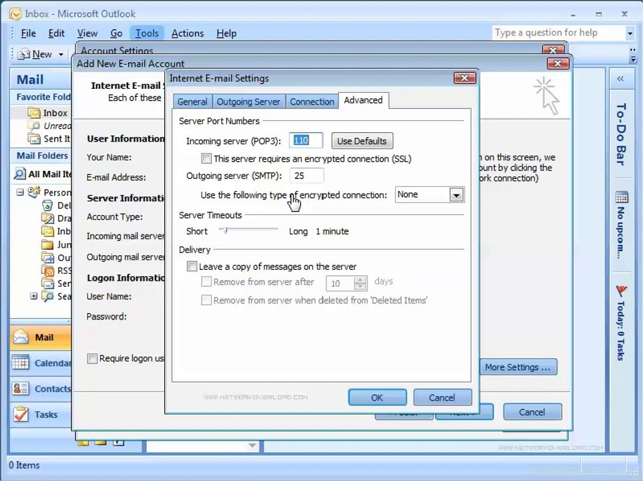Viewport: 643px width, 481px height.
Task: Click the All Mail Items search icon
Action: [19, 174]
